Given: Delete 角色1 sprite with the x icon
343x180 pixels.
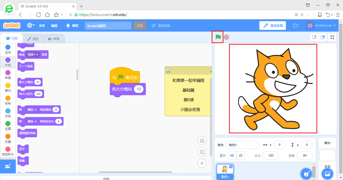Looking at the screenshot, I should click(231, 166).
